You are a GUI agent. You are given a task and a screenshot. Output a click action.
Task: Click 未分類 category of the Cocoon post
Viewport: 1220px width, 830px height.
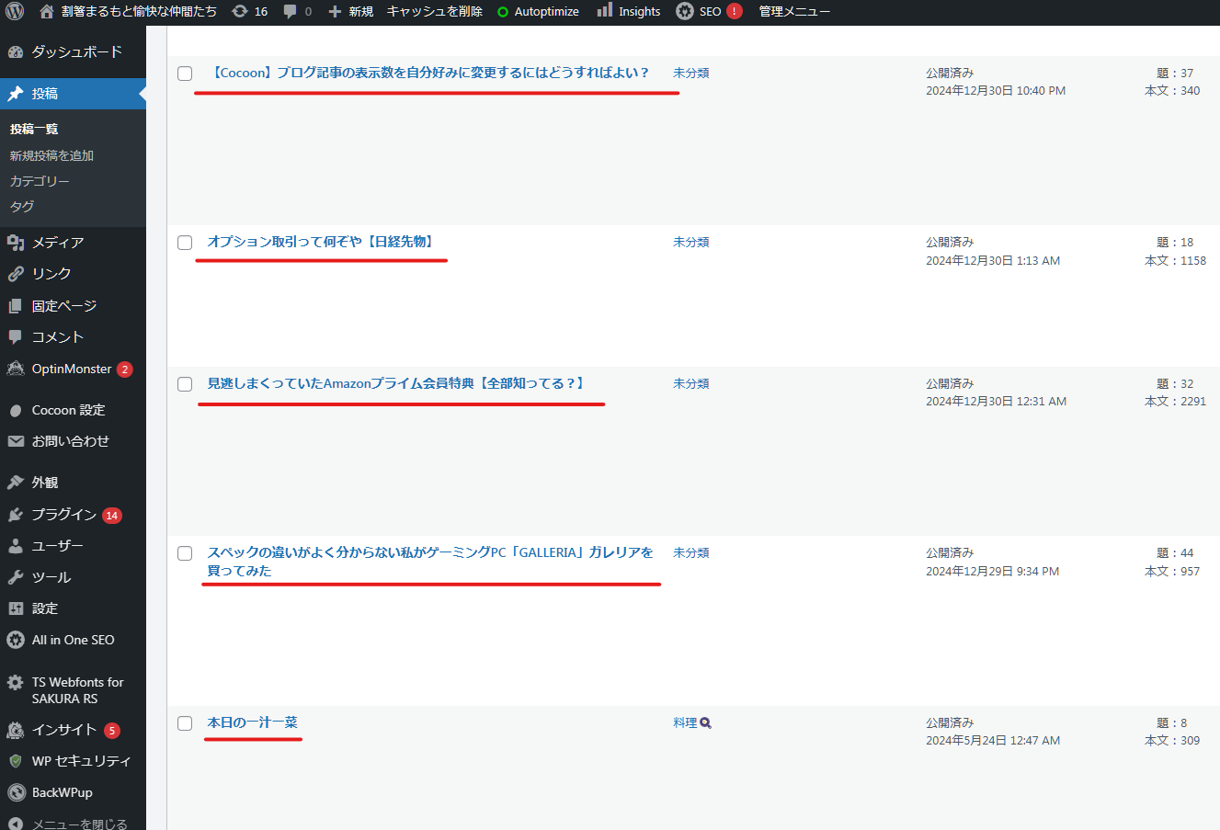(x=690, y=74)
